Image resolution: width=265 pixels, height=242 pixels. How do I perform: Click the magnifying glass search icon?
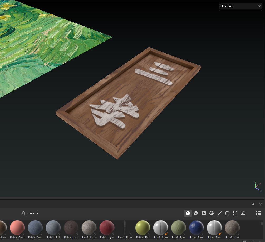tap(24, 213)
